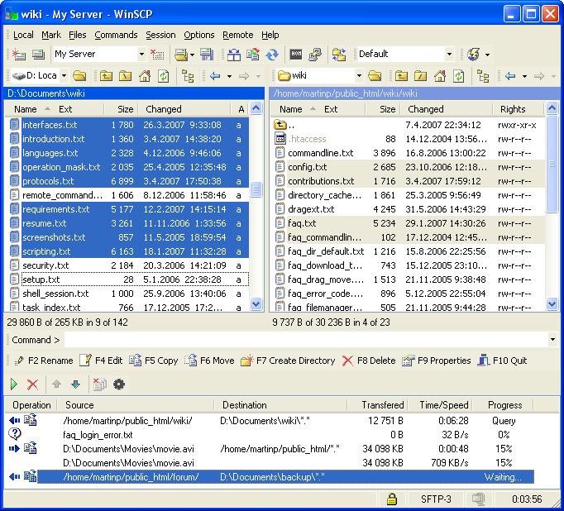This screenshot has height=511, width=564.
Task: Toggle the local directory tree panel
Action: tap(188, 76)
